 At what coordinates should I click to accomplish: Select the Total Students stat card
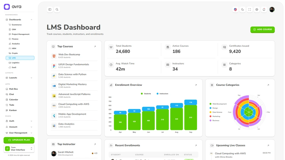pyautogui.click(x=133, y=49)
